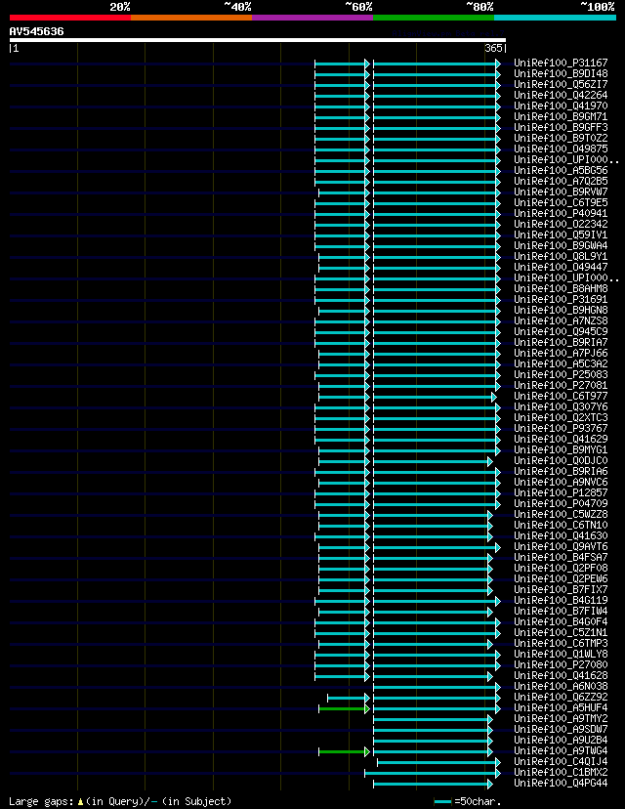The height and width of the screenshot is (809, 625).
Task: Choose the UniRef100_P31691 entry
Action: [561, 299]
